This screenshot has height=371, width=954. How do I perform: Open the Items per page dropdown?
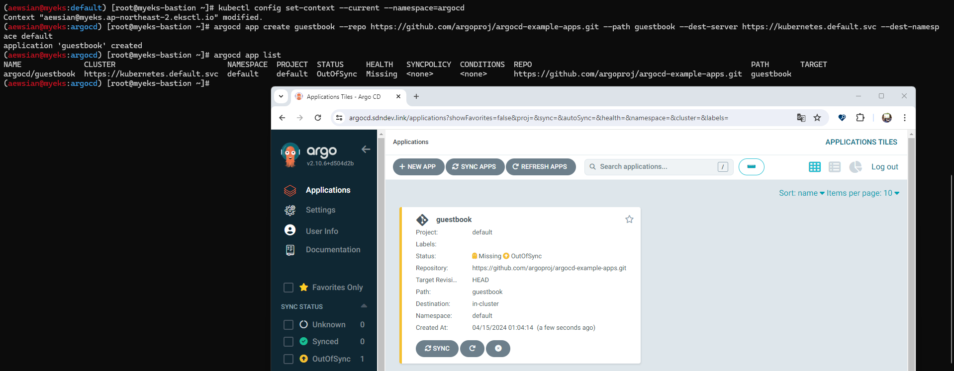click(x=862, y=193)
